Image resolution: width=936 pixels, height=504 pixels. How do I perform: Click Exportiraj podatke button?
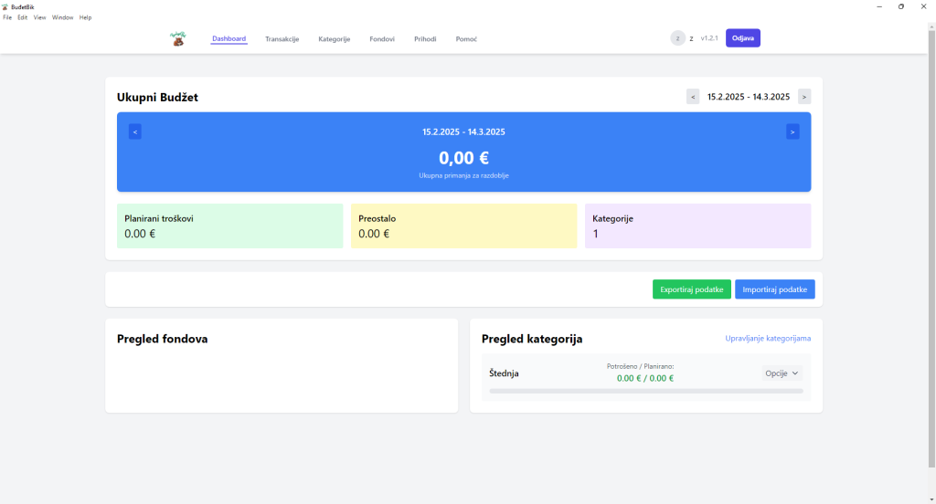pyautogui.click(x=691, y=289)
